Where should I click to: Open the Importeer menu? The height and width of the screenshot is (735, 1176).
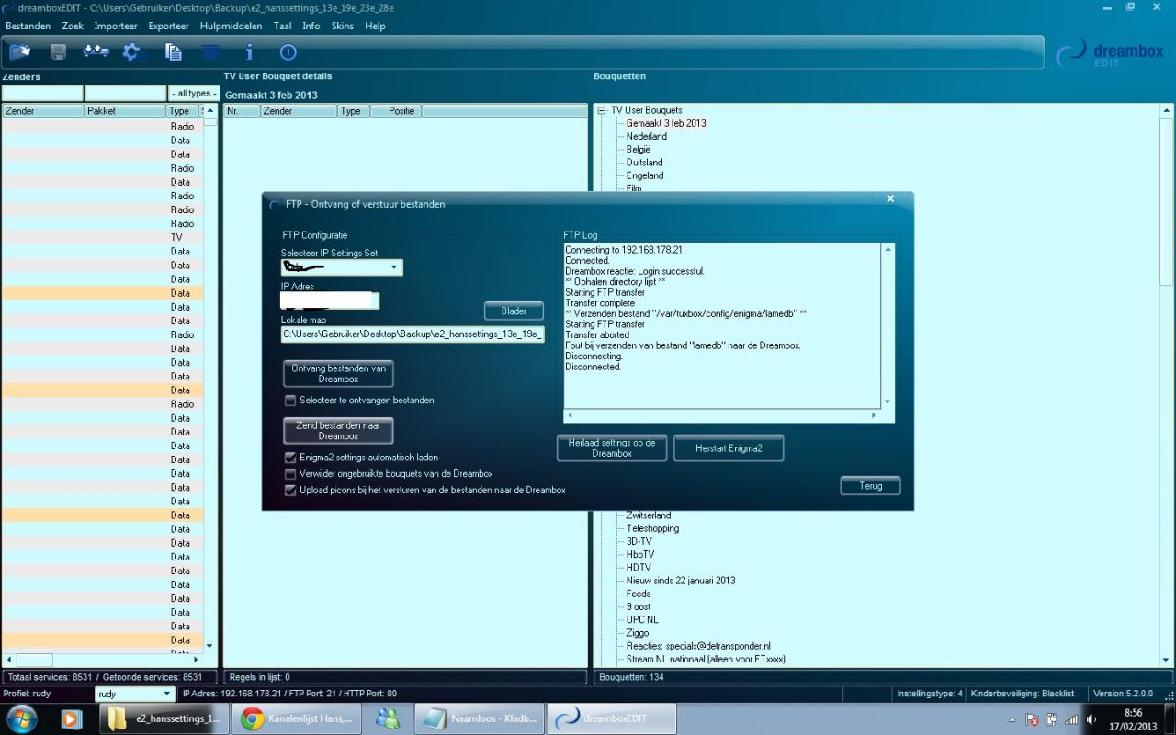click(x=116, y=26)
